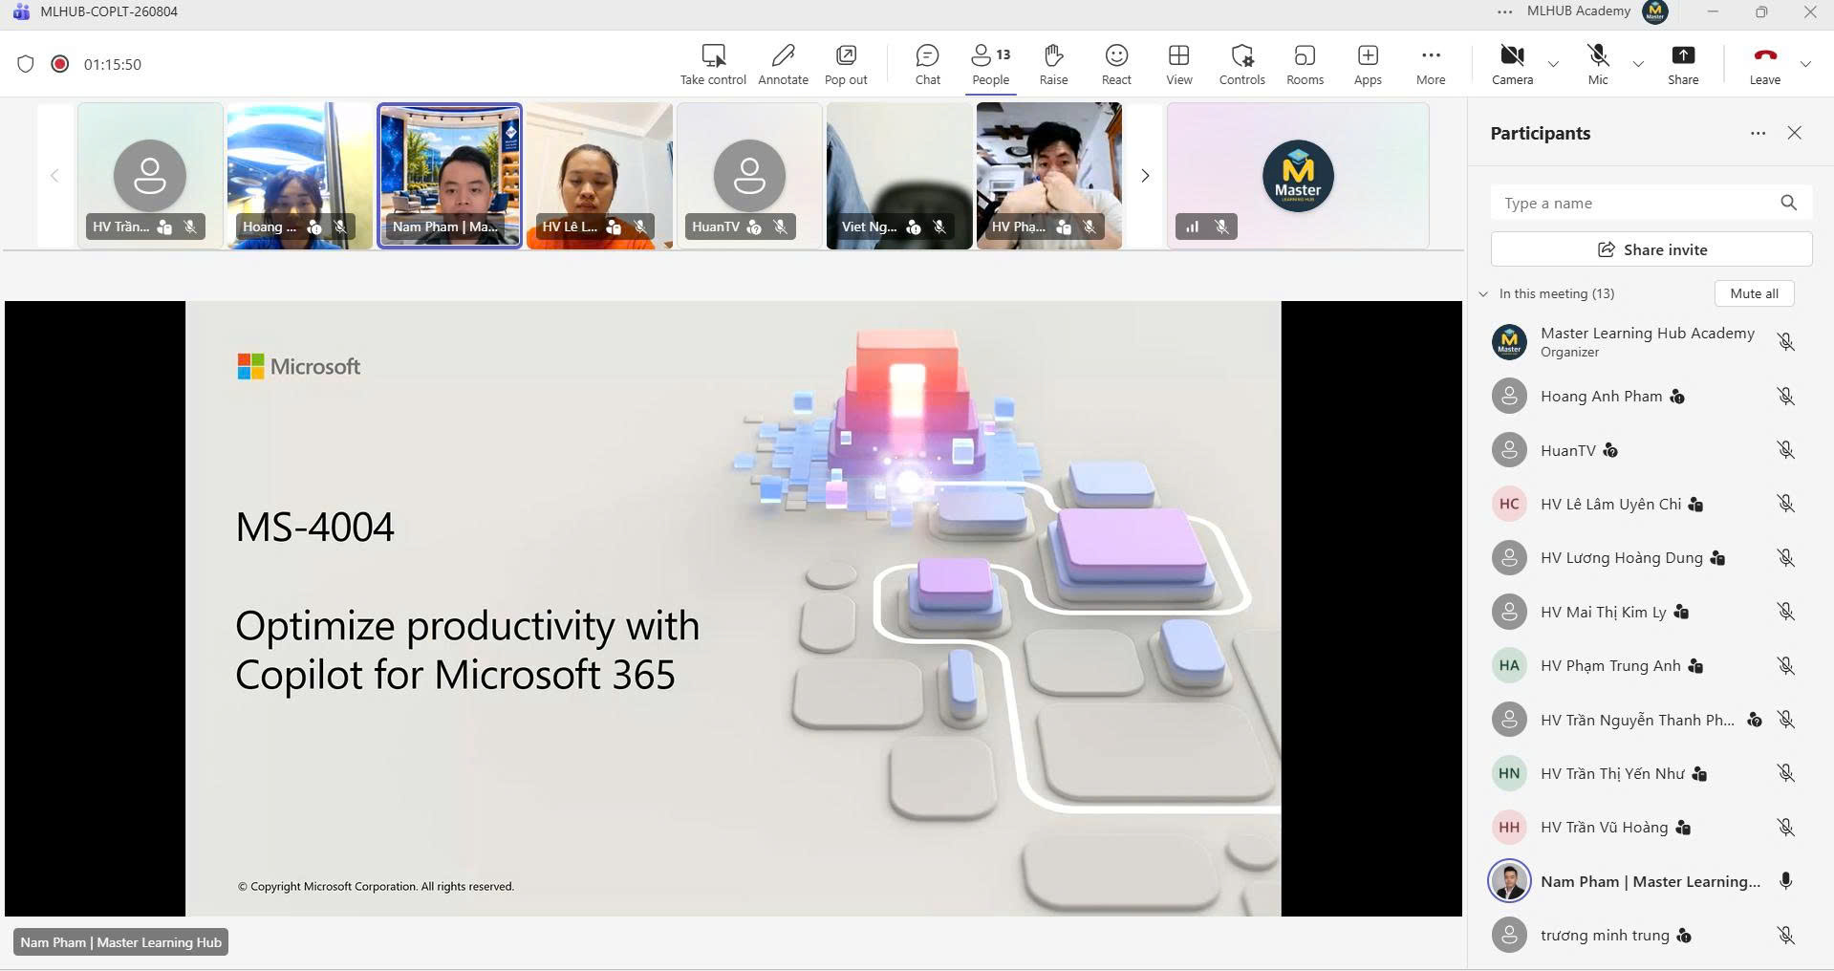
Task: Toggle mic for HuanTV in participant list
Action: click(x=1785, y=450)
